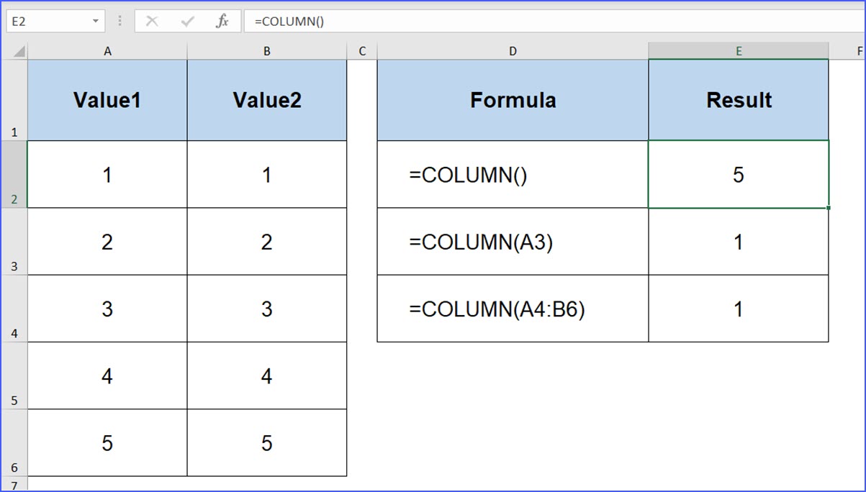This screenshot has height=492, width=866.
Task: Click the Value2 header cell
Action: (266, 100)
